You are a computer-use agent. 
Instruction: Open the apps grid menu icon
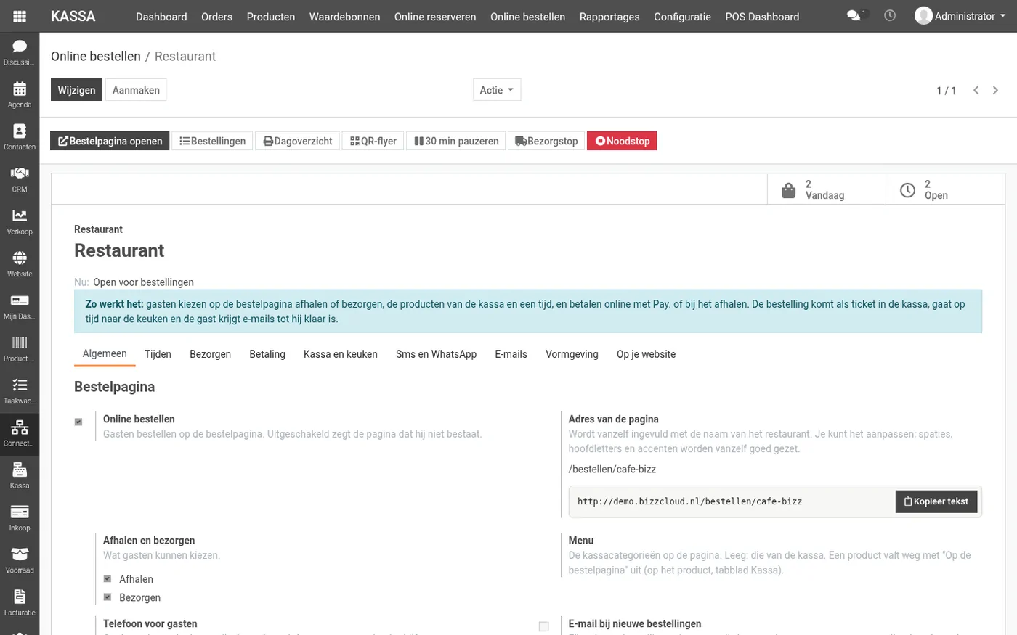tap(20, 16)
